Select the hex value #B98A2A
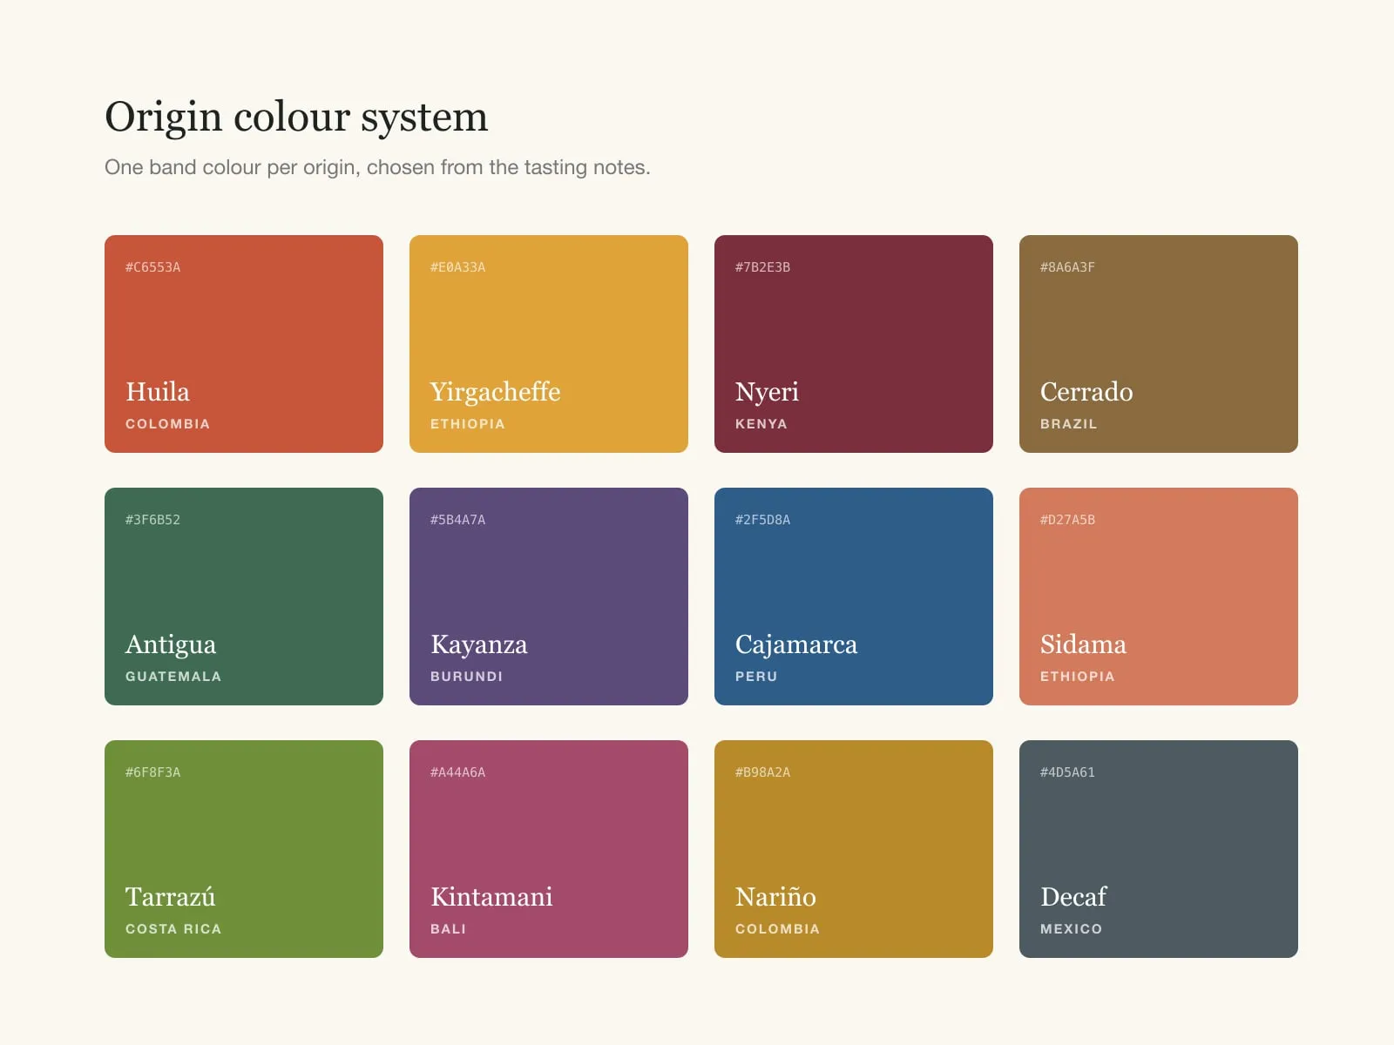This screenshot has width=1394, height=1045. pyautogui.click(x=763, y=772)
